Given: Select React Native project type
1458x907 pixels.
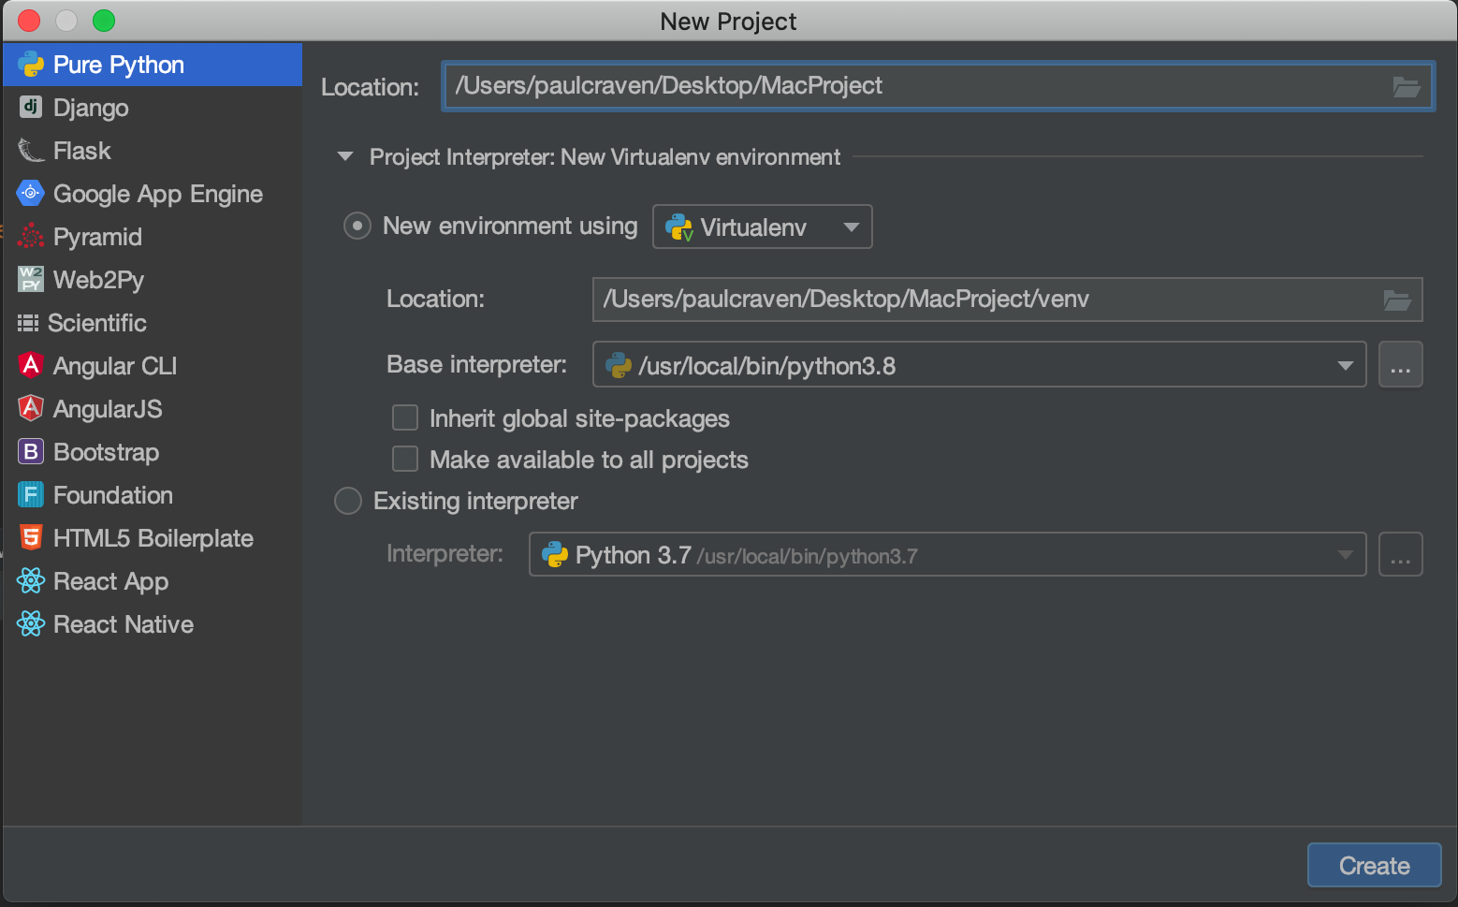Looking at the screenshot, I should [x=153, y=624].
